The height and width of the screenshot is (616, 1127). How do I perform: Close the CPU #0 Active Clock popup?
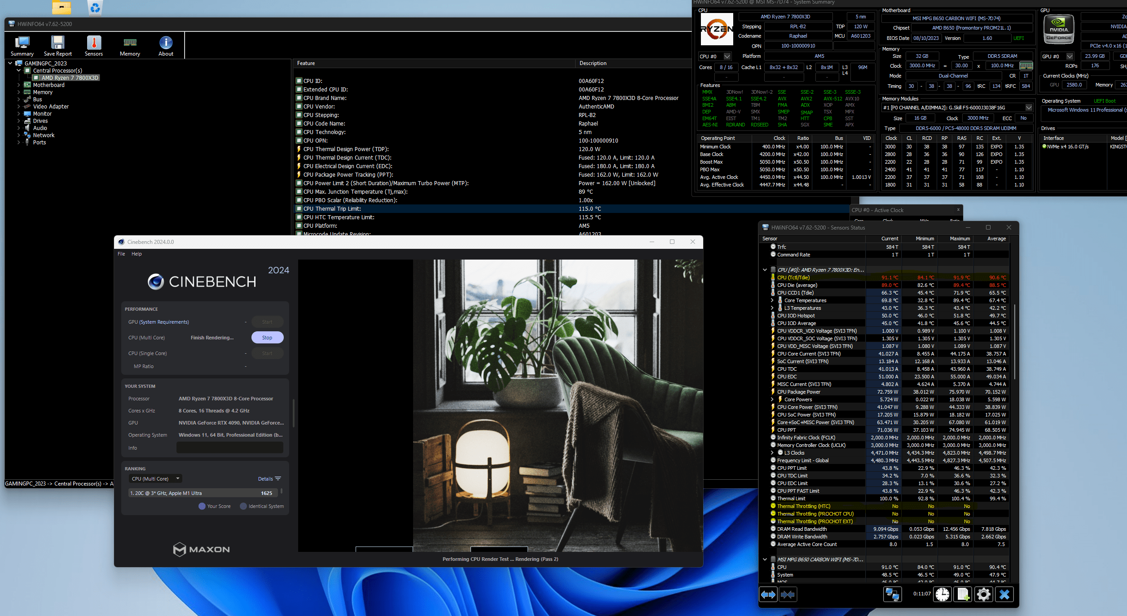click(958, 209)
